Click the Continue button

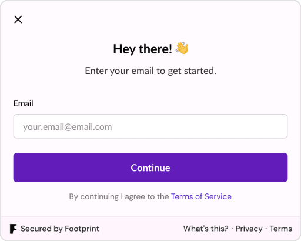(150, 168)
